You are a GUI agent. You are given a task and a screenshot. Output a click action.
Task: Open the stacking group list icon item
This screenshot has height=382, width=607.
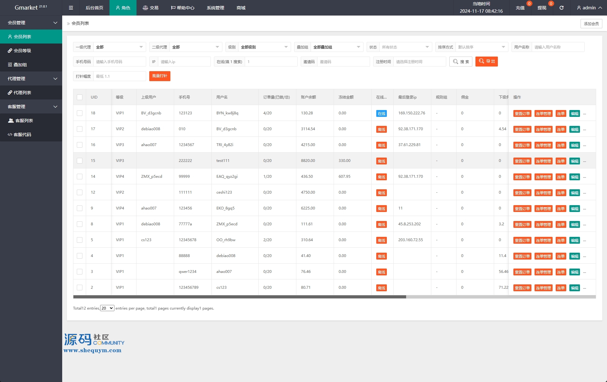point(10,65)
